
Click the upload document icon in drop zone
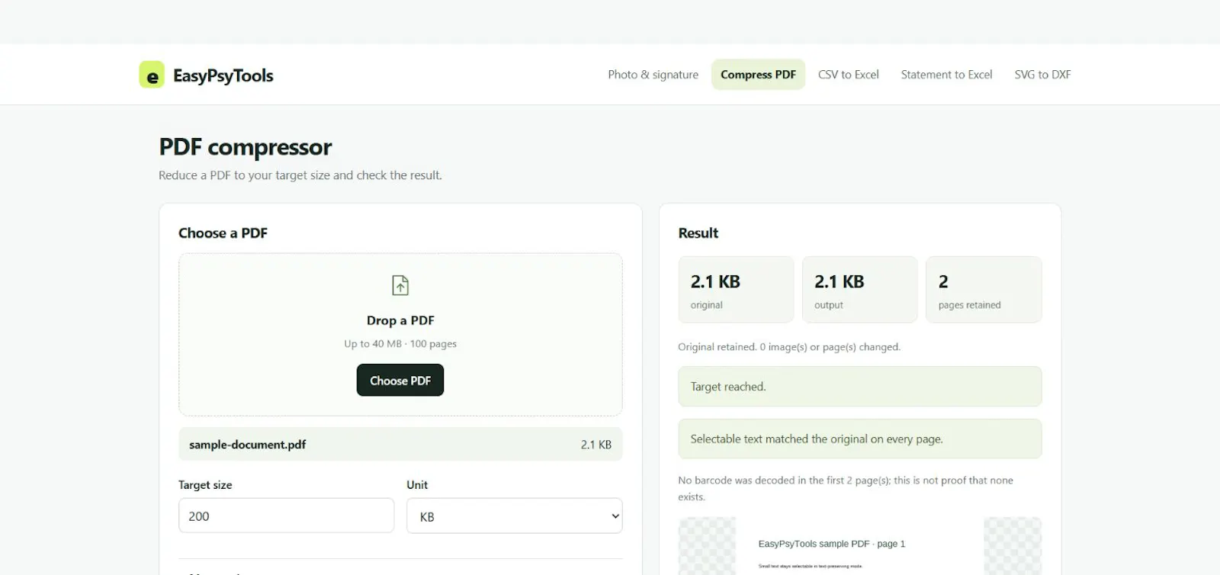400,285
